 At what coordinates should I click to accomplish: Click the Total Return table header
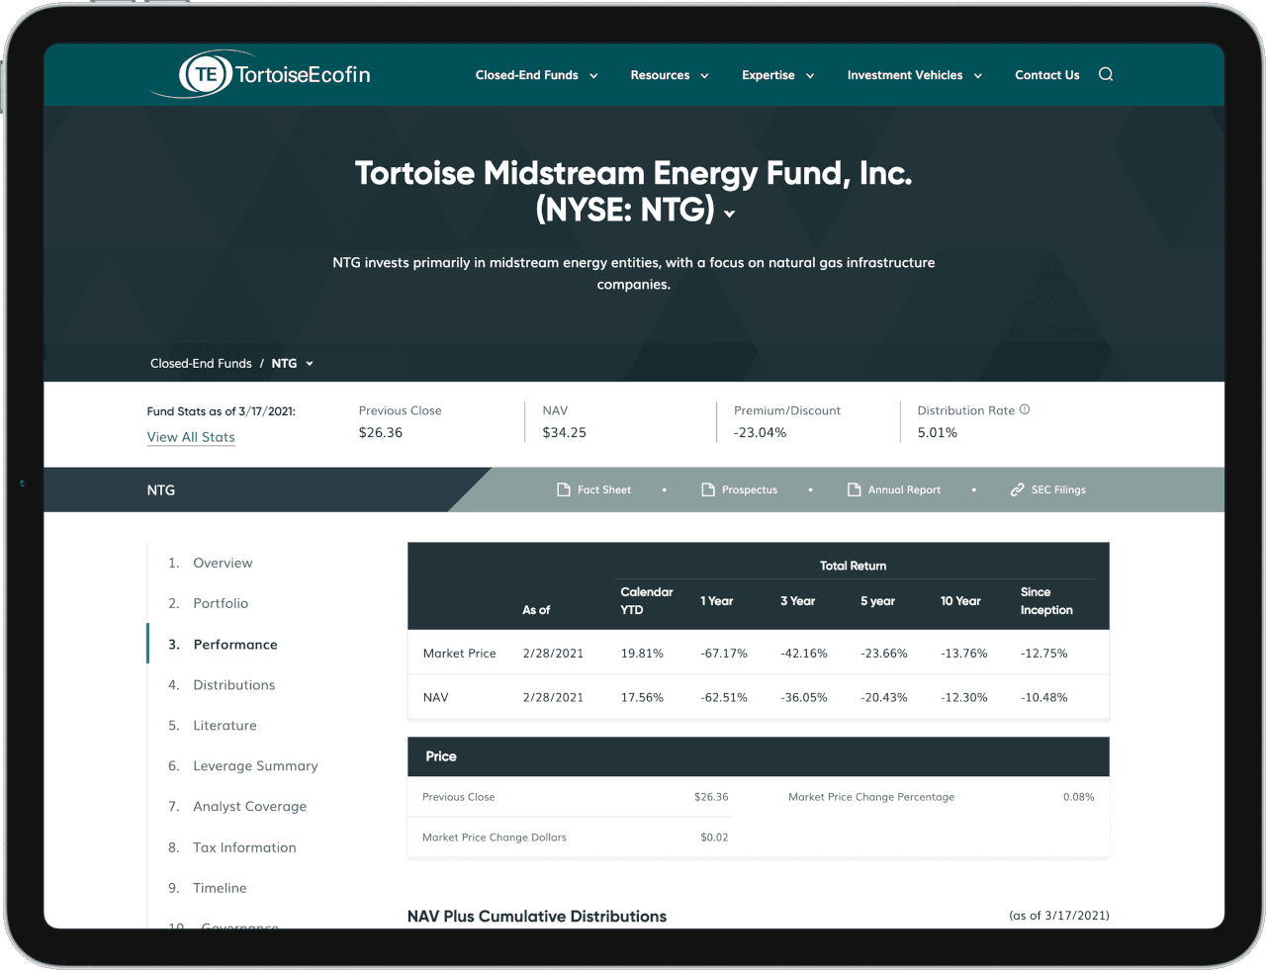tap(853, 566)
